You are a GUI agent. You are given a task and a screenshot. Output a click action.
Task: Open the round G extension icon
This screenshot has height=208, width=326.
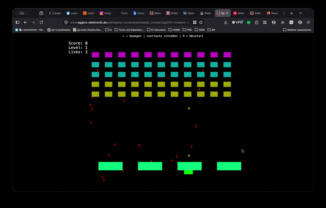point(300,22)
